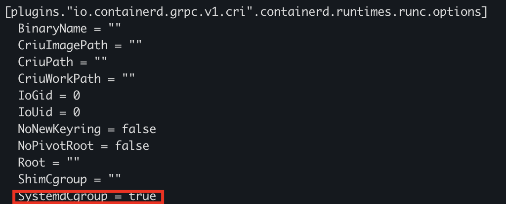Click the empty quotes after CriuWorkPath

coord(128,79)
